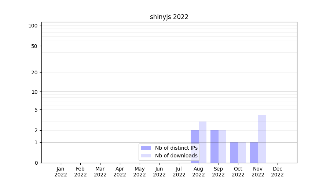Select the Sep 2022 downloads bar

(x=222, y=146)
